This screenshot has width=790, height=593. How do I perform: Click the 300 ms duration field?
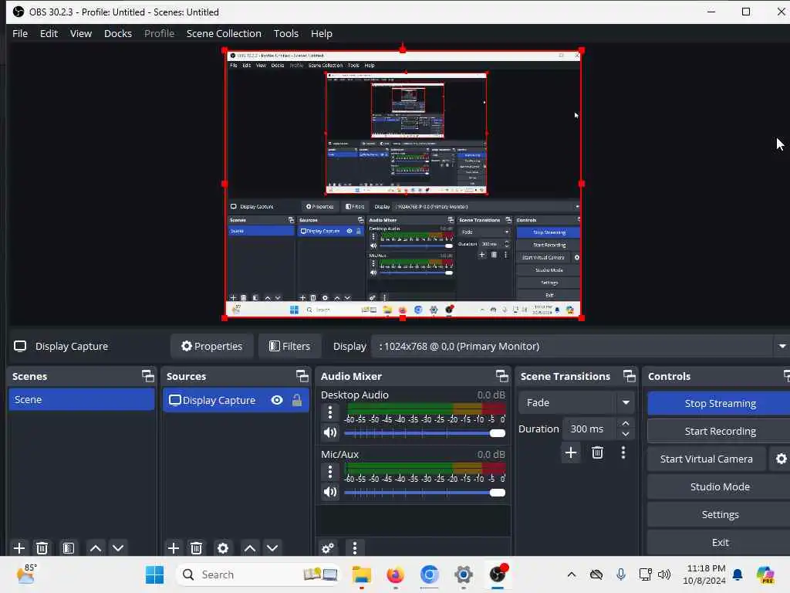[589, 429]
